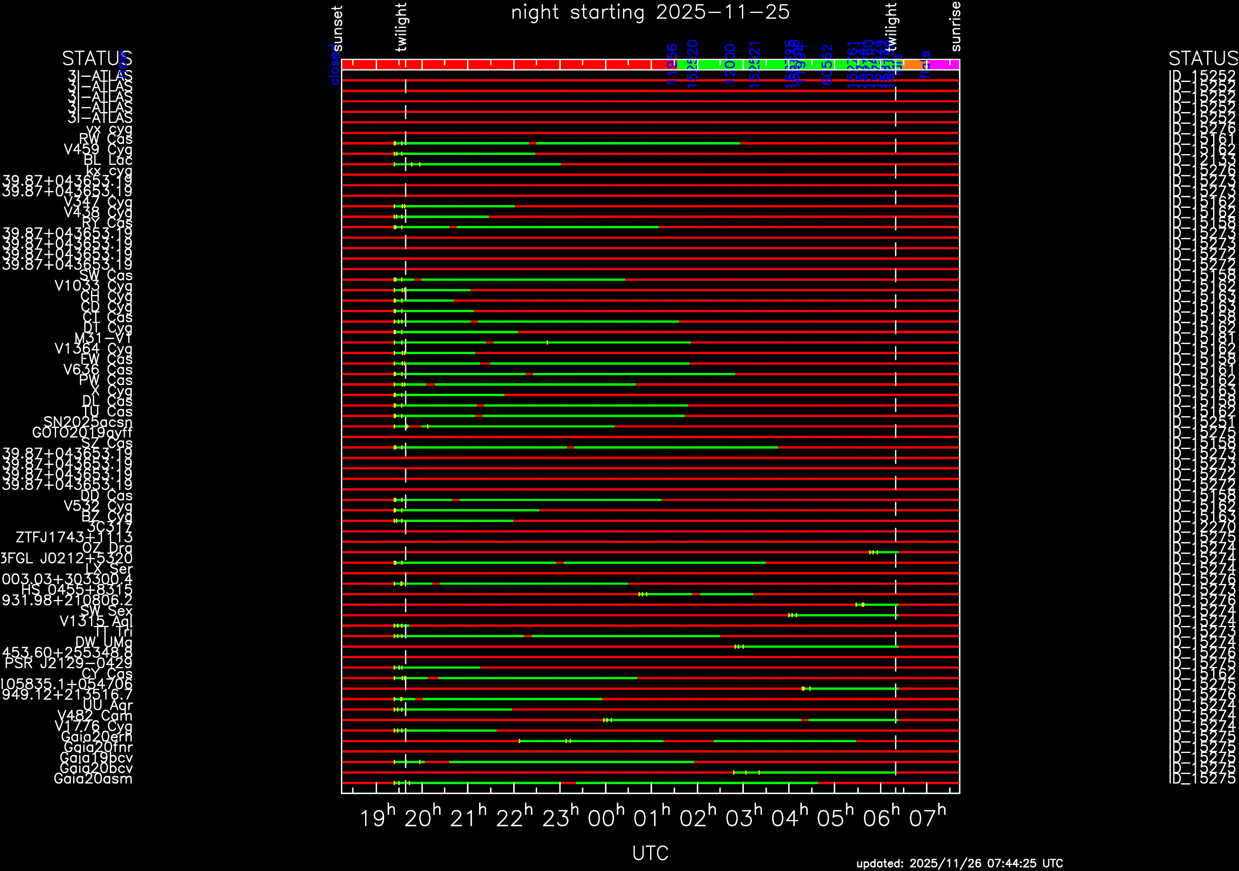Click the blue 'flats' label
The width and height of the screenshot is (1239, 871).
point(926,65)
